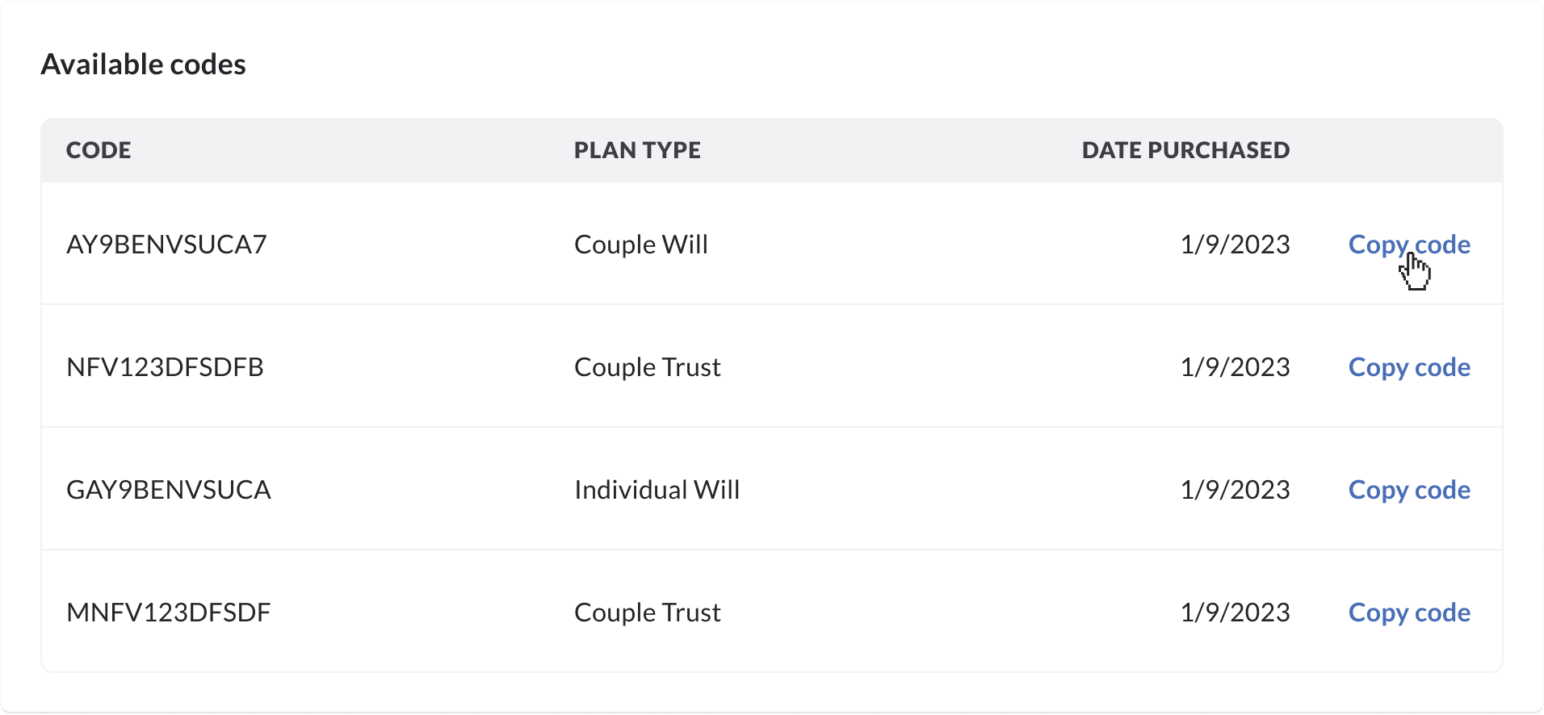Image resolution: width=1544 pixels, height=715 pixels.
Task: Click Couple Trust in the NFV123DFSDFB row
Action: click(x=648, y=367)
